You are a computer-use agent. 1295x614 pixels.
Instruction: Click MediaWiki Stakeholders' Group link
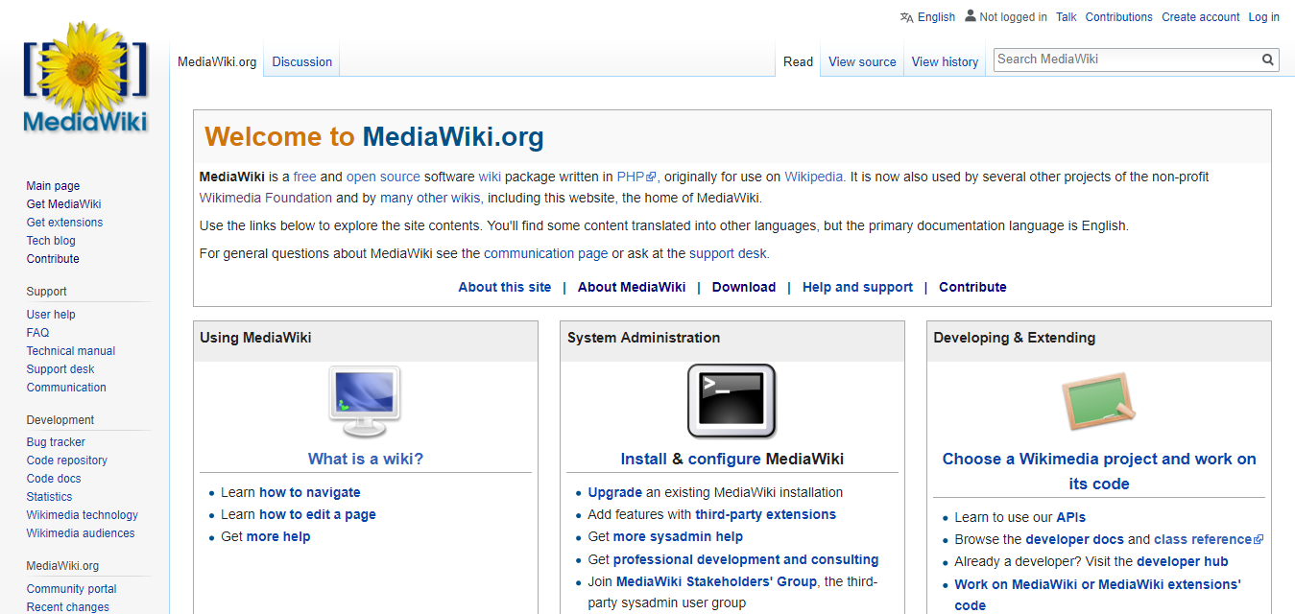point(716,581)
